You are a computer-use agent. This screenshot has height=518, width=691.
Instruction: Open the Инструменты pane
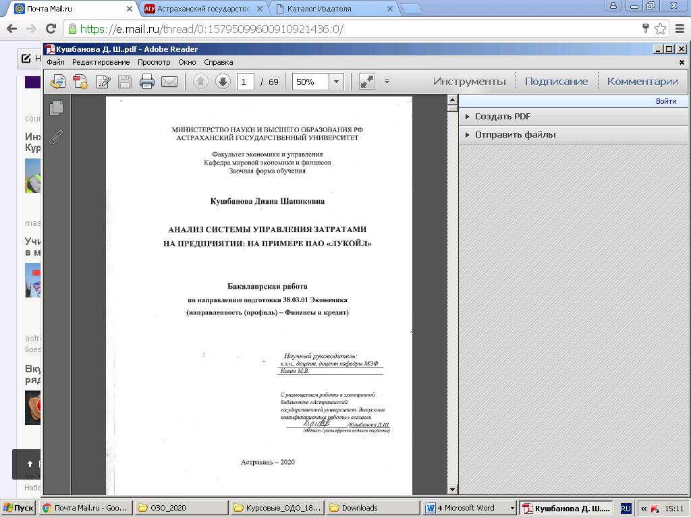coord(470,82)
